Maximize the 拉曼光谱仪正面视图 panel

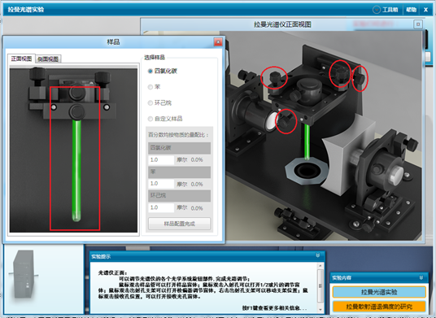[418, 24]
